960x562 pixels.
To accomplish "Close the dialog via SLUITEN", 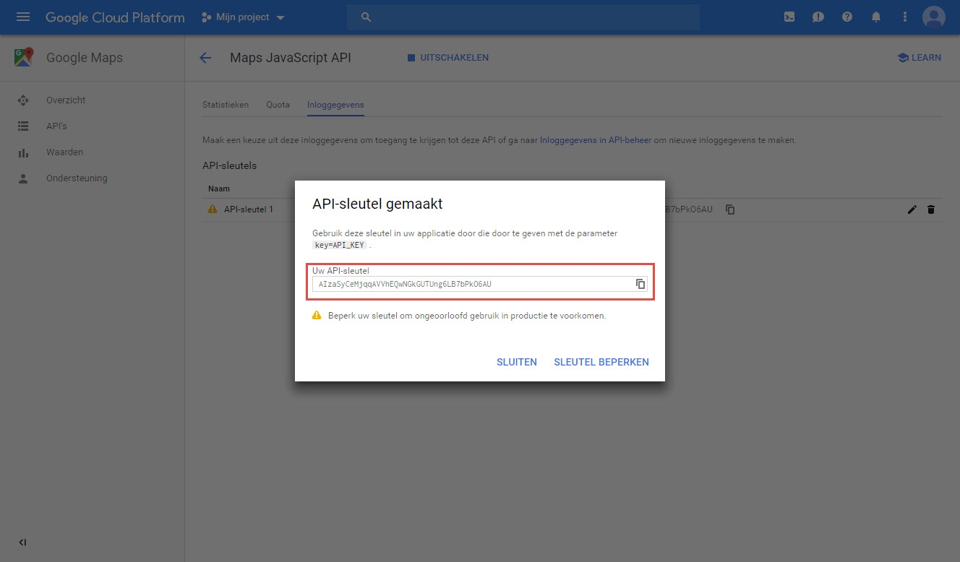I will point(516,362).
